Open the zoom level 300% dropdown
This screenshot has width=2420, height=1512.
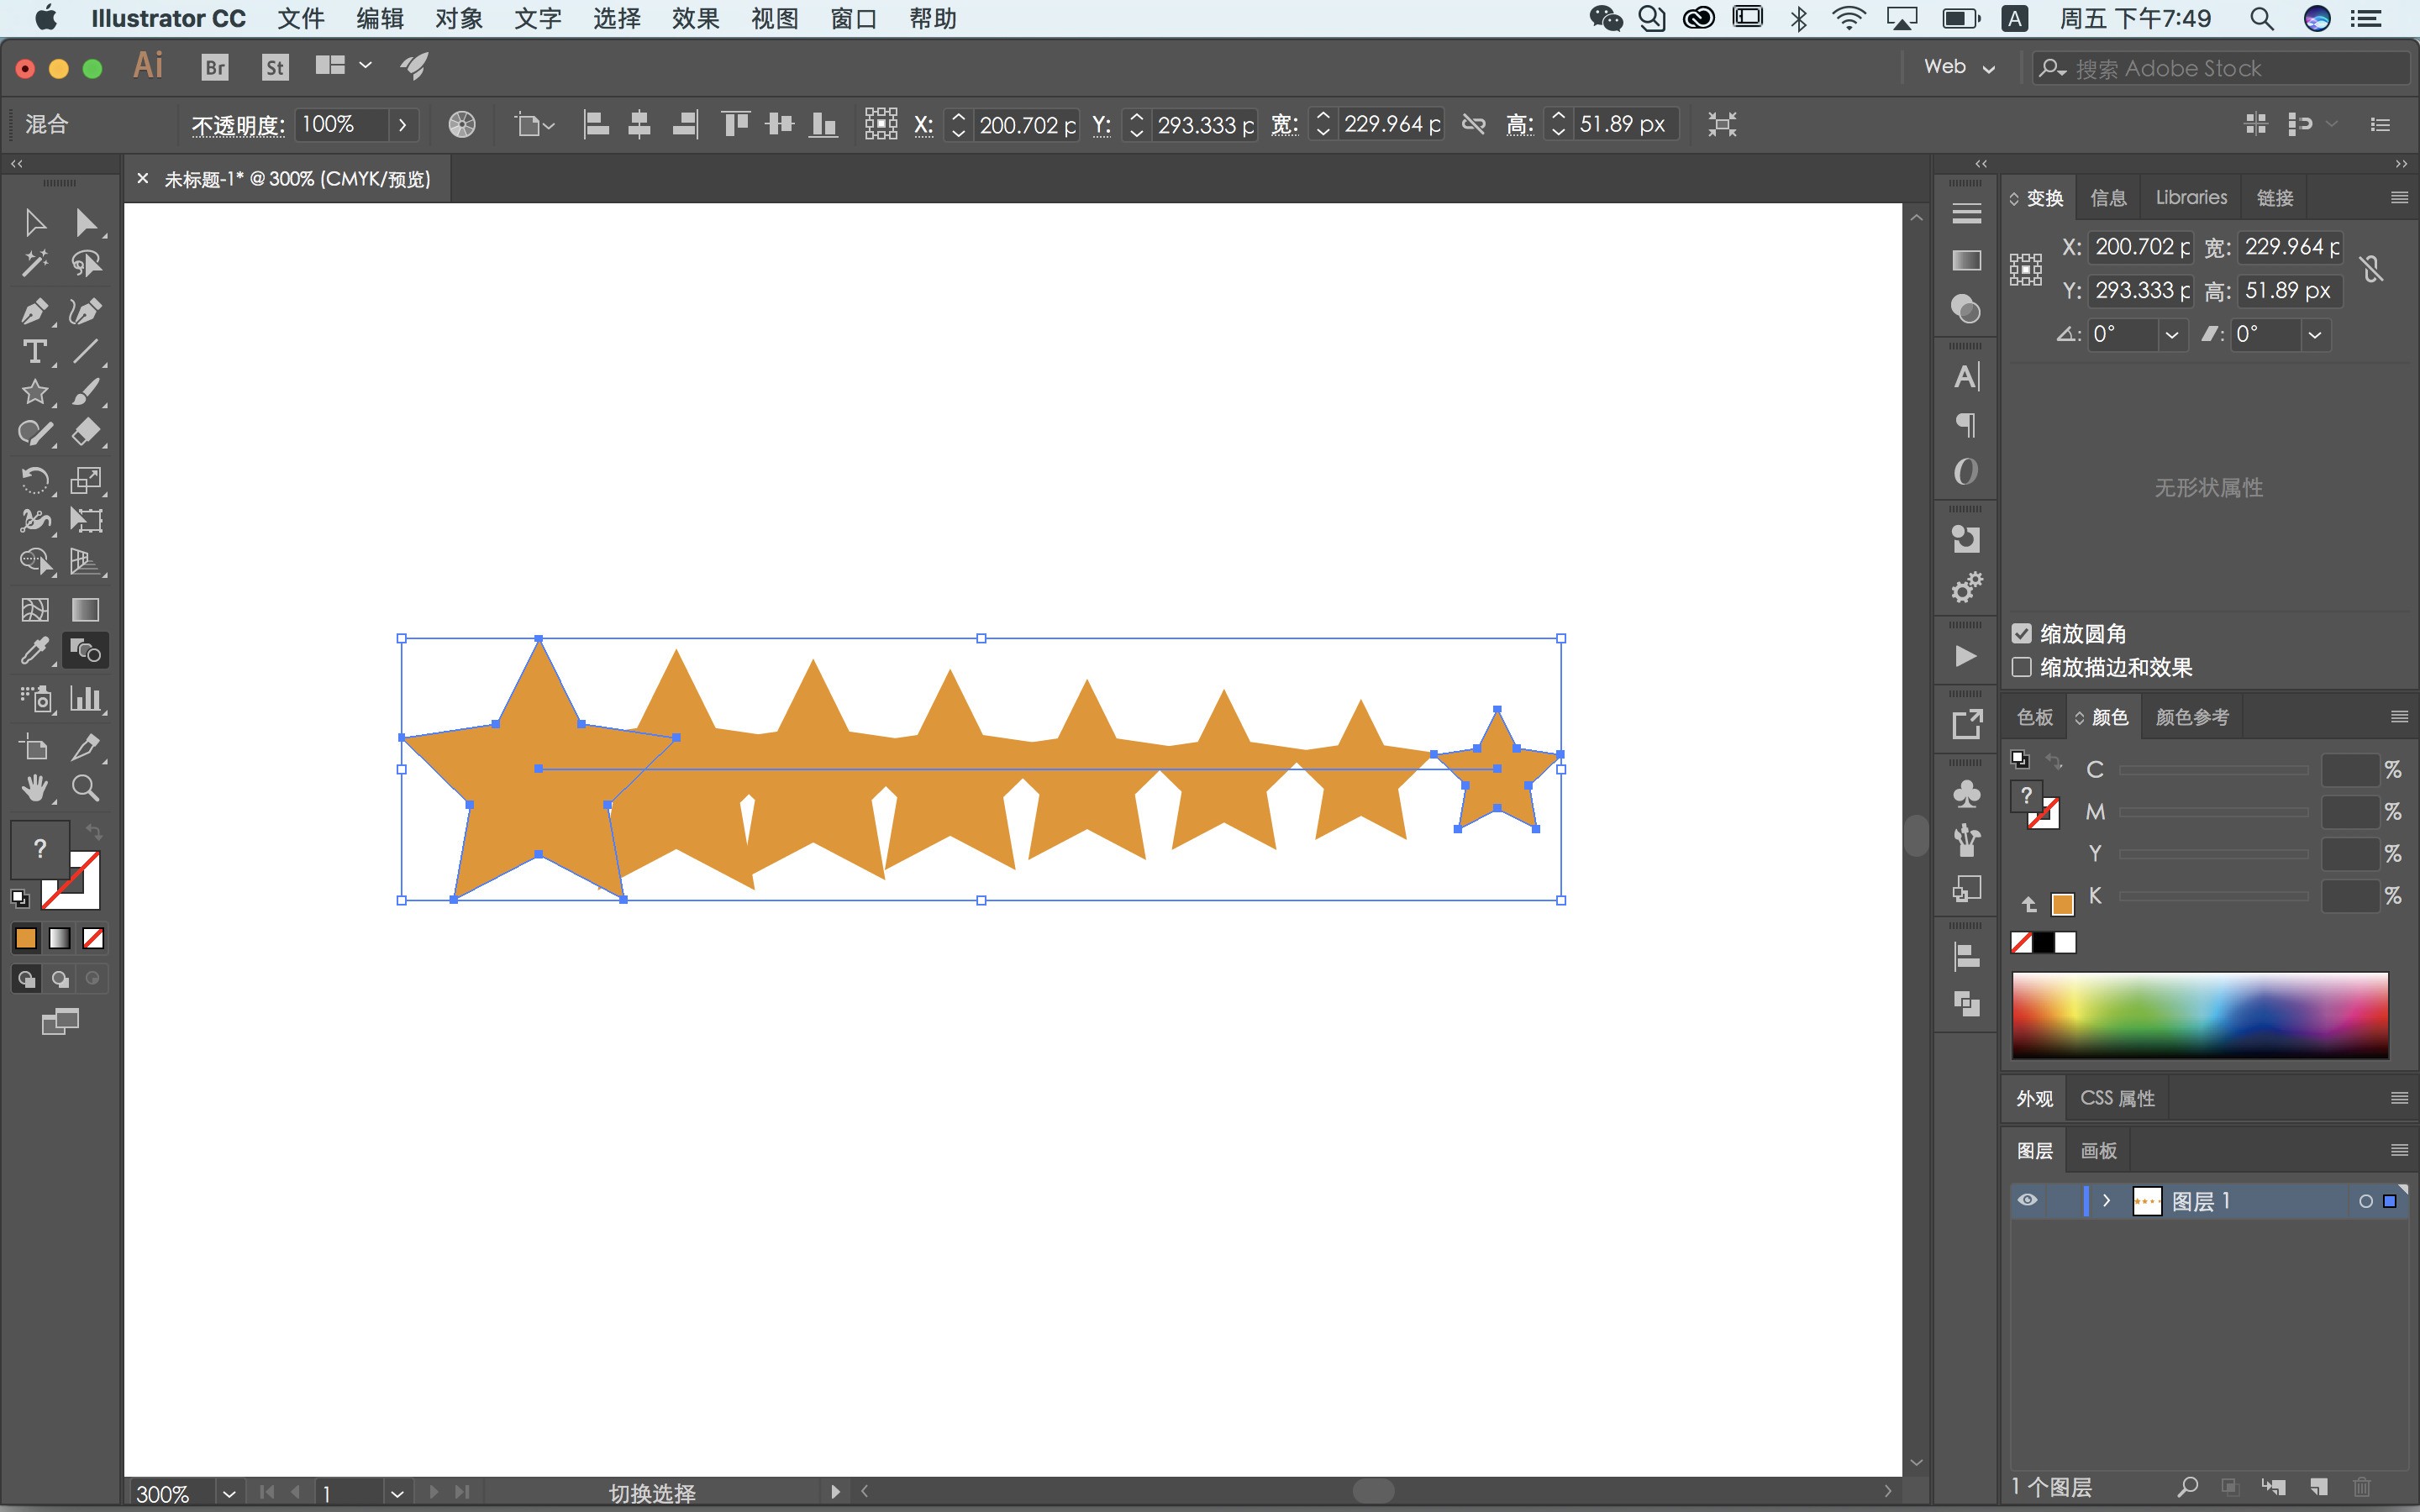229,1493
